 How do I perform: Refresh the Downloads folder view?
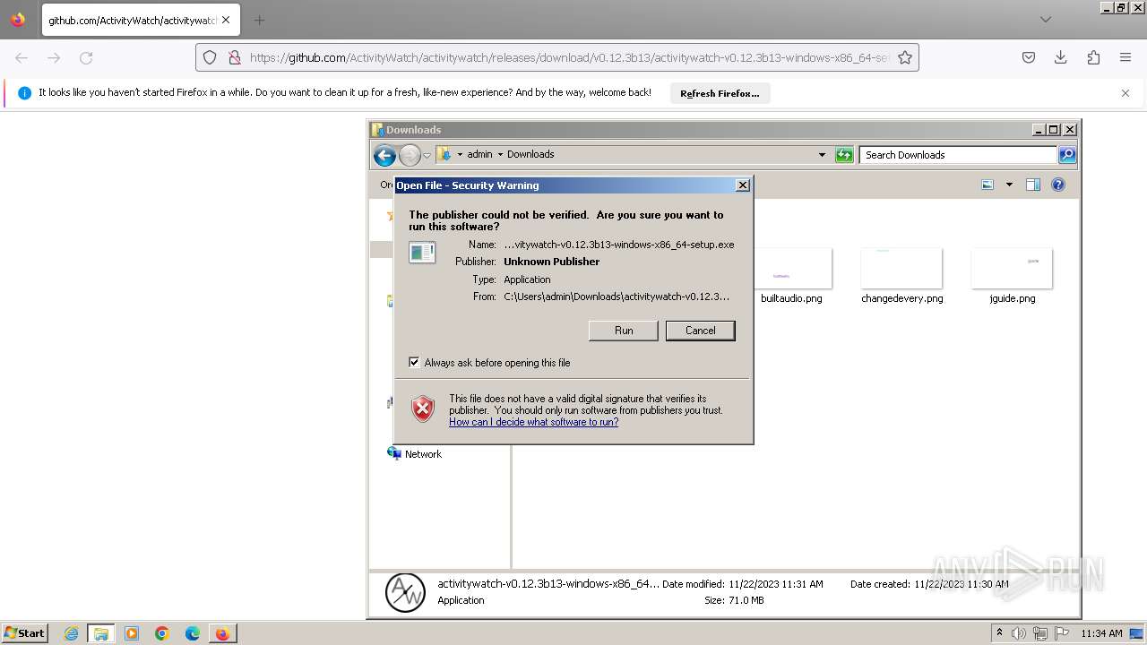point(844,155)
